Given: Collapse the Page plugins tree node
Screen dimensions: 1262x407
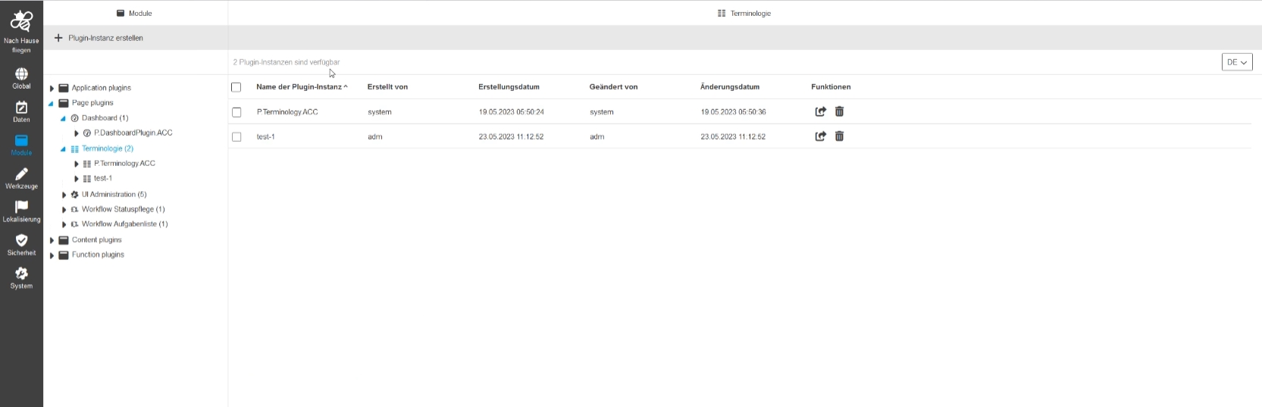Looking at the screenshot, I should 52,103.
